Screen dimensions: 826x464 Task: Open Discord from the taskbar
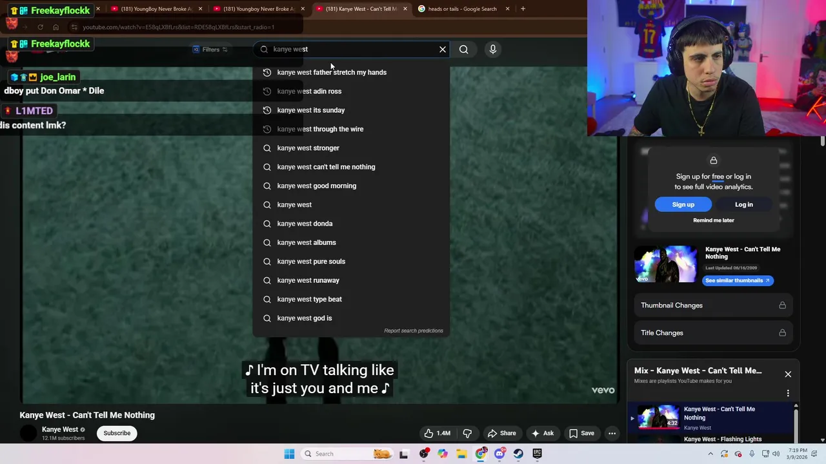click(499, 454)
